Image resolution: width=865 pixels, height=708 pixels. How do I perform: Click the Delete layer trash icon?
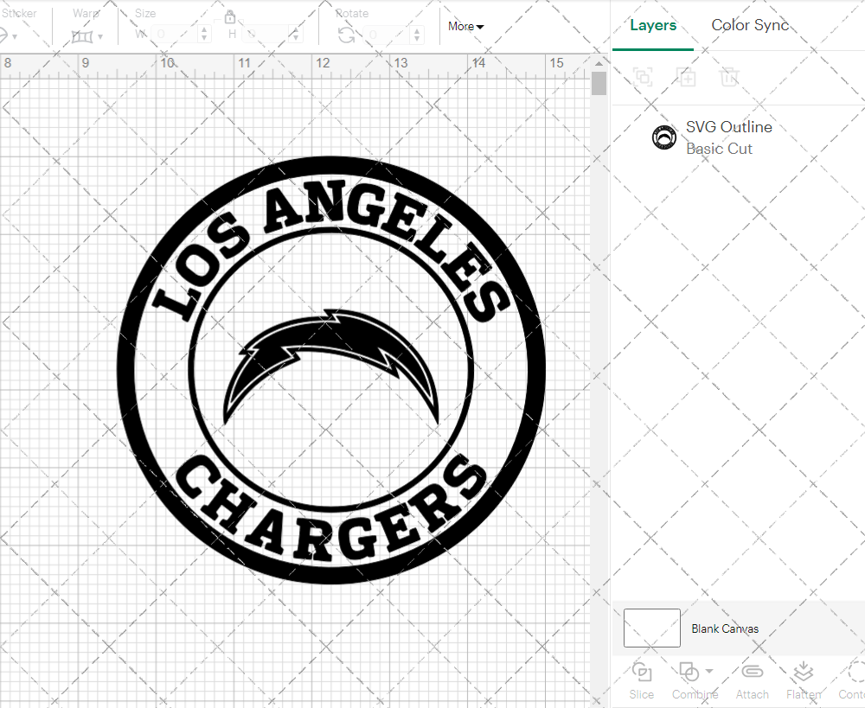tap(729, 77)
